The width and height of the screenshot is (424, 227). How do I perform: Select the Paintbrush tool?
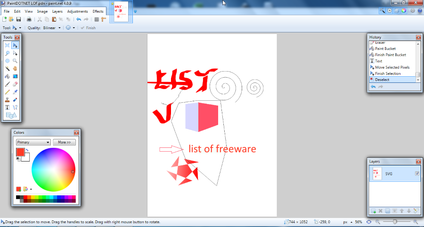pos(7,84)
